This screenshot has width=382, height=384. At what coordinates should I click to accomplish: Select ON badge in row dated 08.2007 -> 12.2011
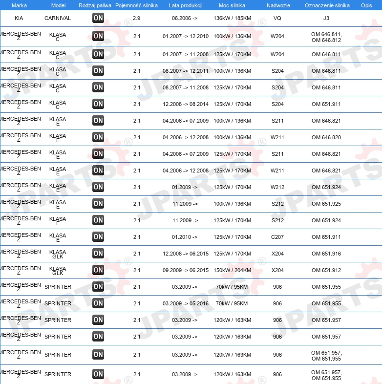pos(98,71)
